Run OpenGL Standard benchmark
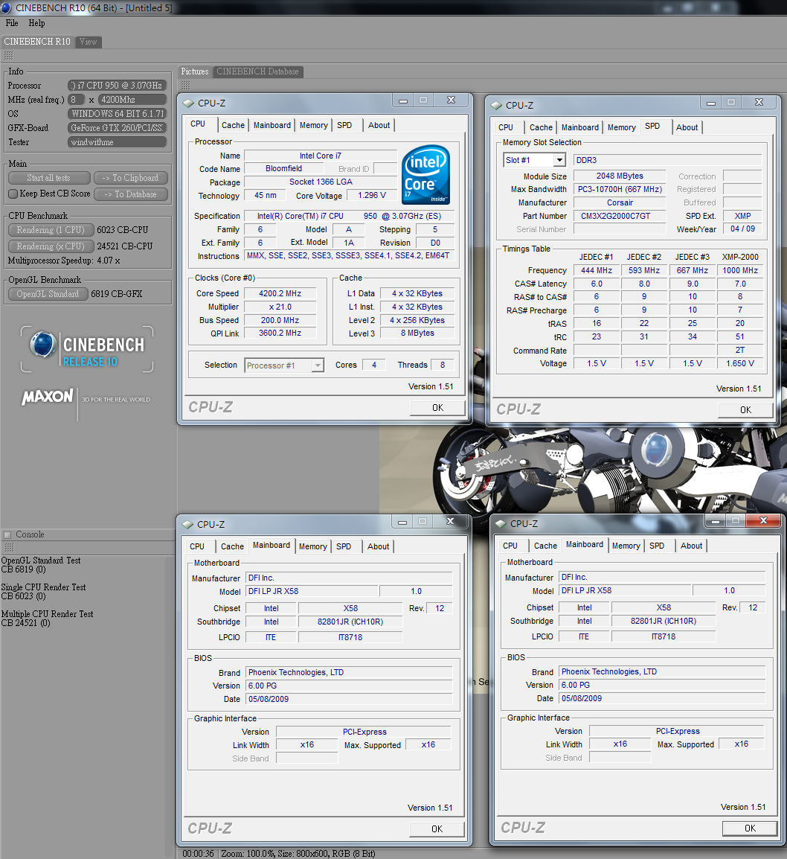 coord(48,294)
